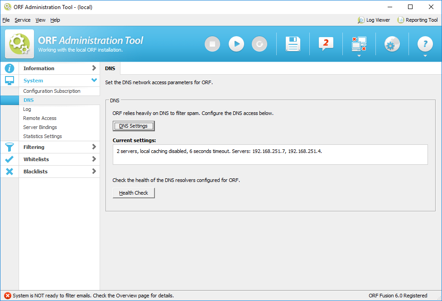Image resolution: width=442 pixels, height=301 pixels.
Task: Open the blue gear settings icon
Action: click(x=392, y=44)
